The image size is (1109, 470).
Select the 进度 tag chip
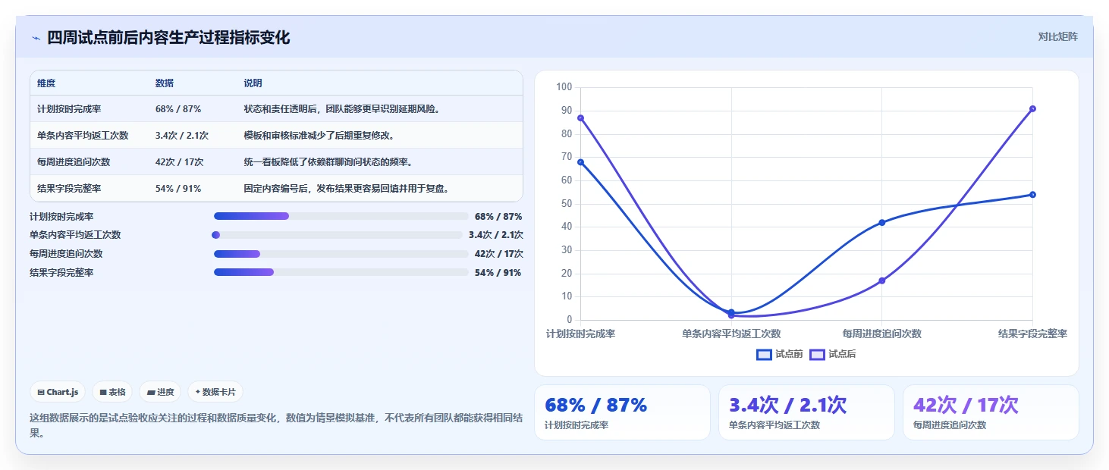coord(161,392)
